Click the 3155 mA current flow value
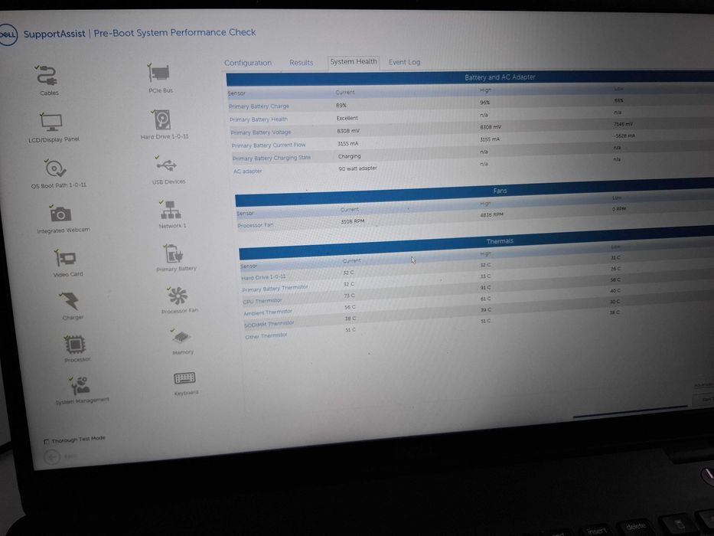The height and width of the screenshot is (536, 714). click(x=348, y=144)
